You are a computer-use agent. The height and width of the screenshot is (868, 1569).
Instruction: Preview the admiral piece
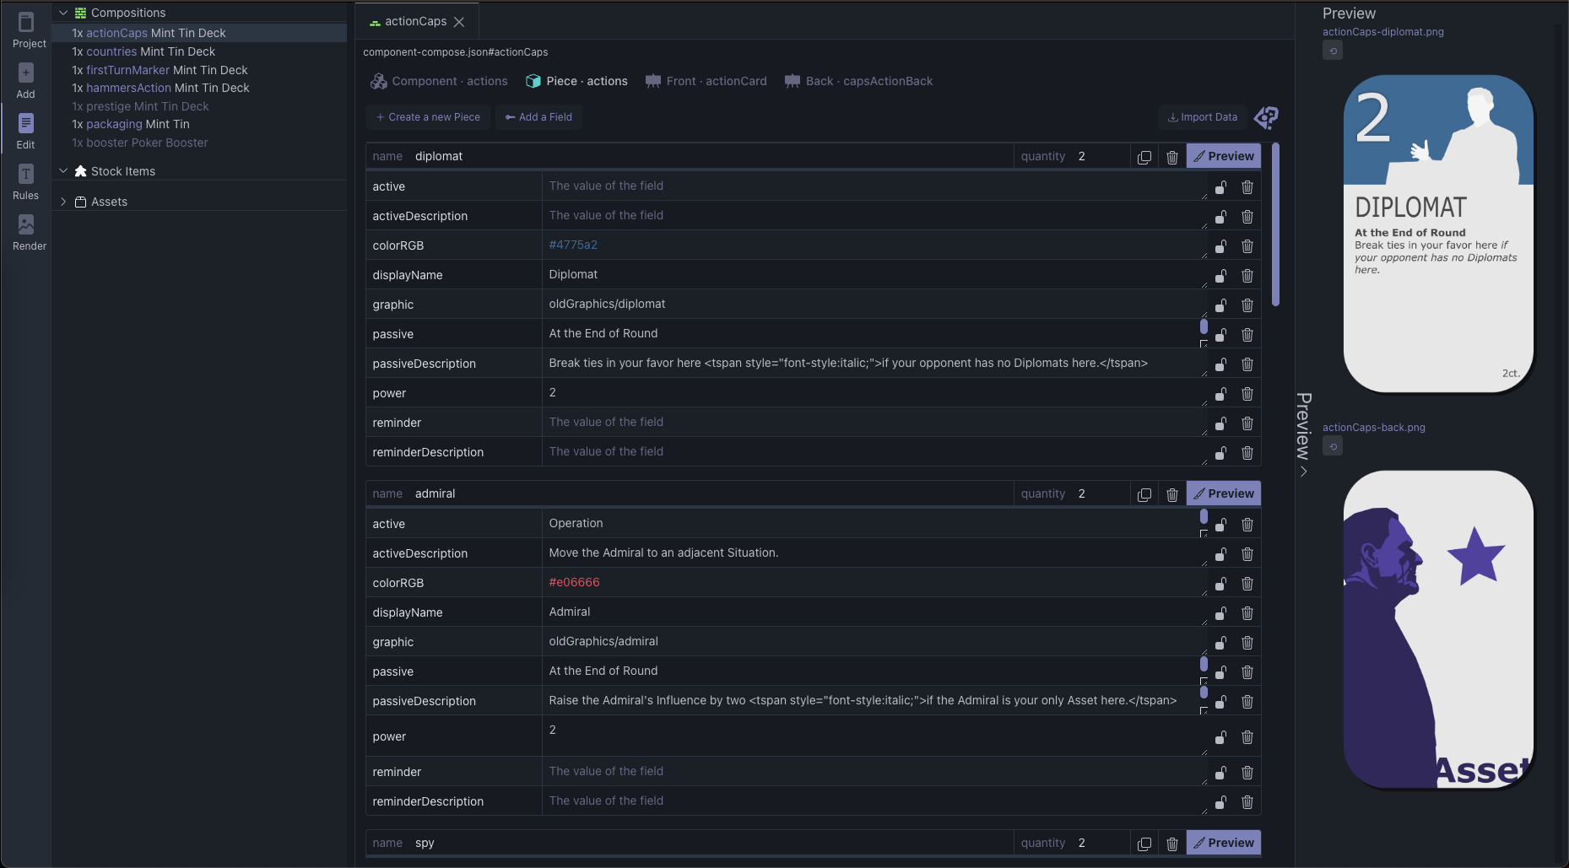(1224, 493)
